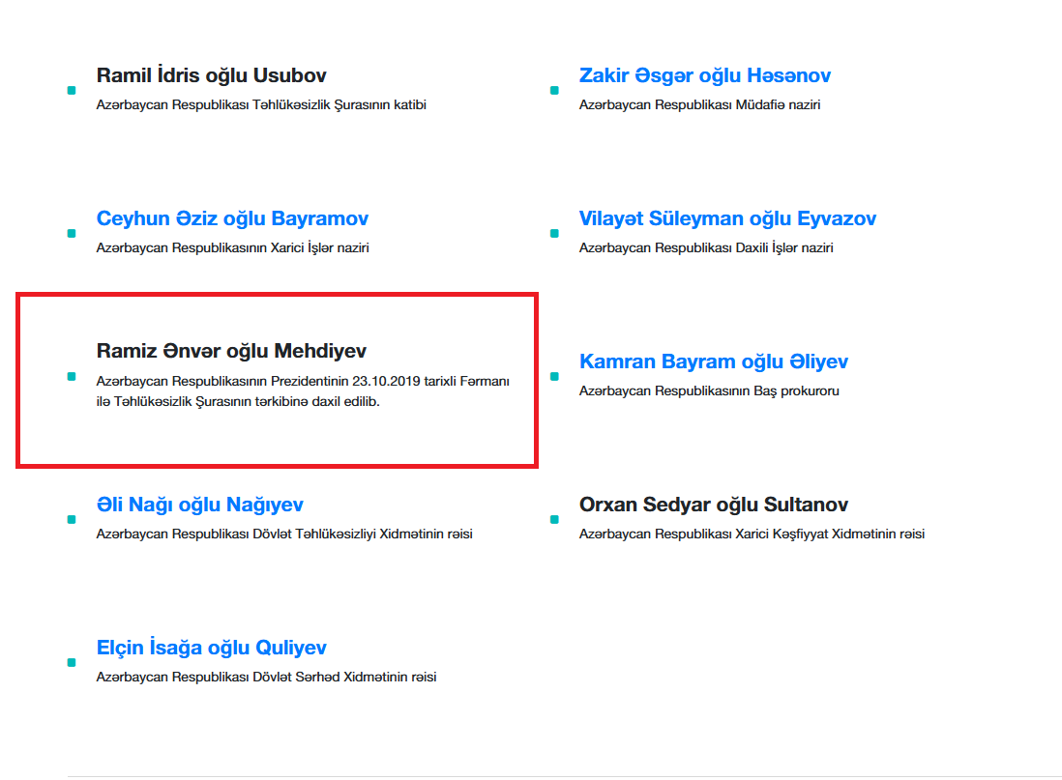
Task: Click the teal bullet beside Ceyhun Əziz oğlu Bayramov
Action: coord(71,233)
